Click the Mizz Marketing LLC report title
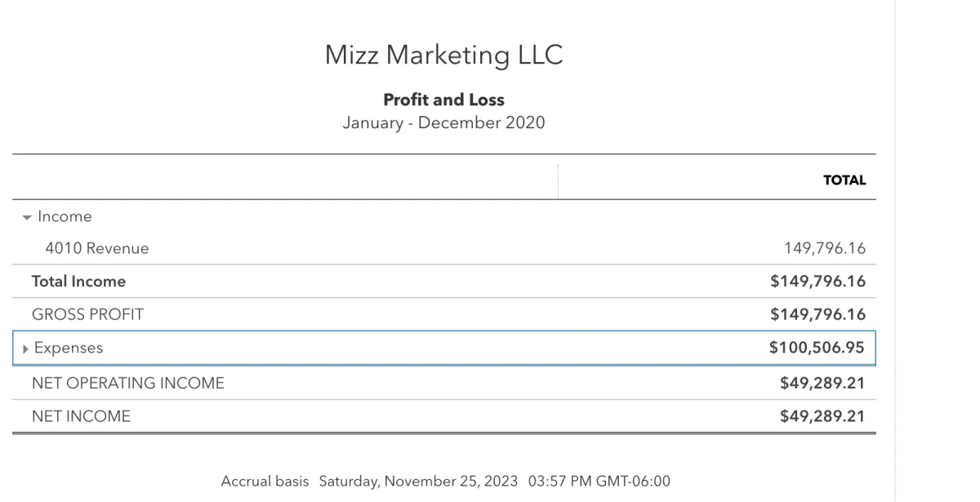Image resolution: width=980 pixels, height=502 pixels. point(443,56)
